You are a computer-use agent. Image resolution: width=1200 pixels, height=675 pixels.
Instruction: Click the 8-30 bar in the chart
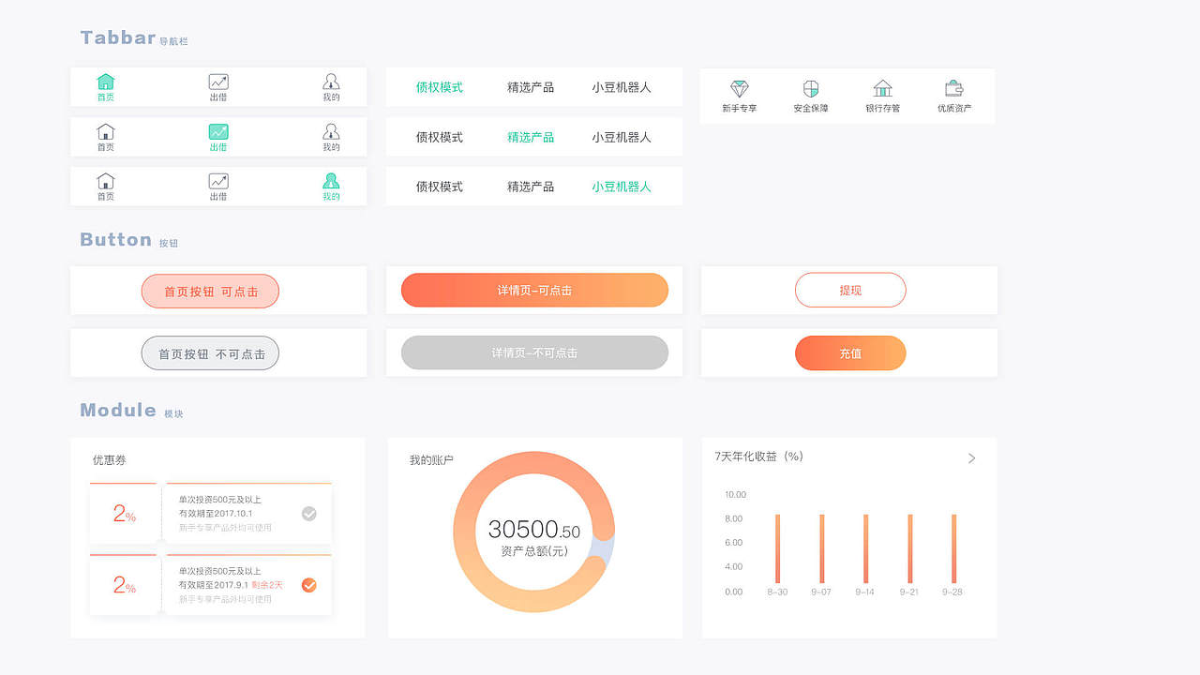pos(778,548)
